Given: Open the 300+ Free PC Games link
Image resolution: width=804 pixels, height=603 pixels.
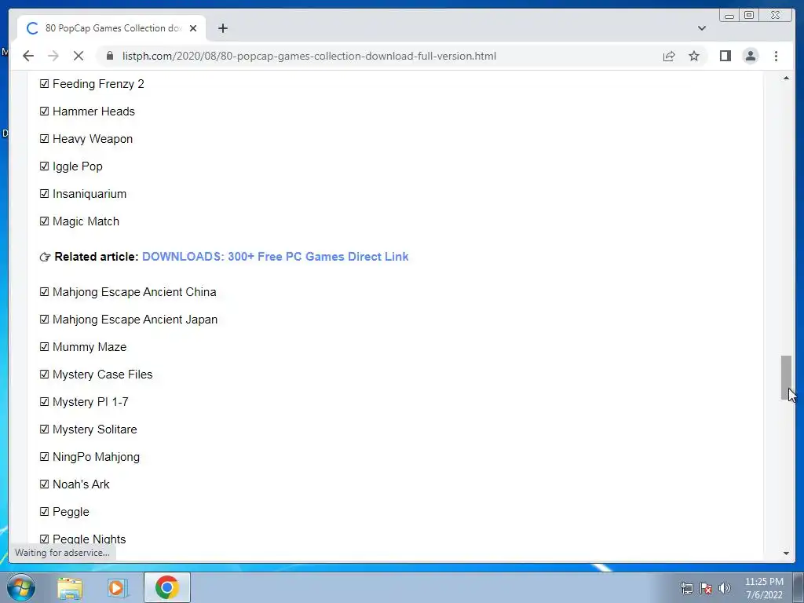Looking at the screenshot, I should (276, 257).
